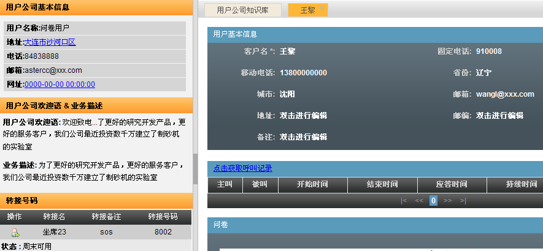Edit the 备注 field value

pos(303,137)
